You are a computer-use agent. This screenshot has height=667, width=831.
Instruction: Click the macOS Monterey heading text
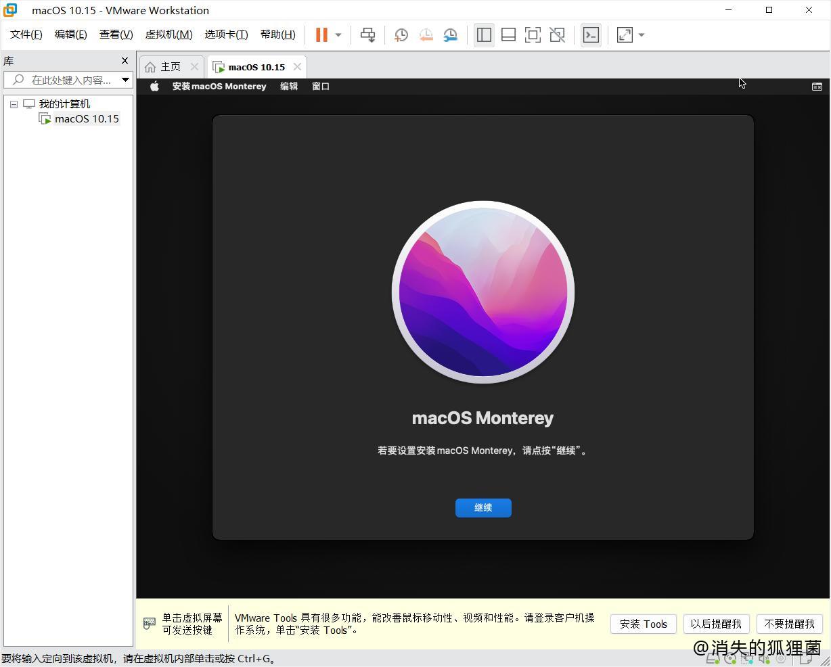coord(483,418)
